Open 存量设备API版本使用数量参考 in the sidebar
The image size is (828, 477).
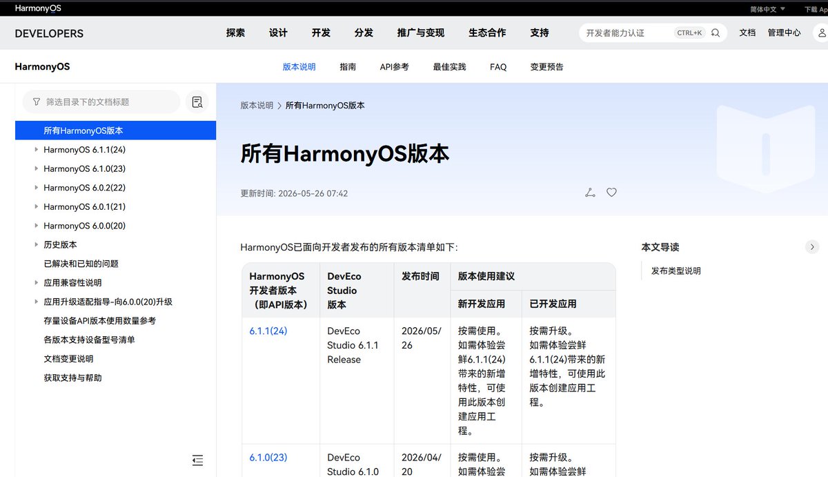coord(99,320)
